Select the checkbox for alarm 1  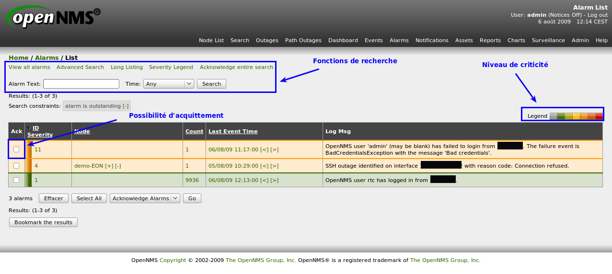[x=16, y=180]
